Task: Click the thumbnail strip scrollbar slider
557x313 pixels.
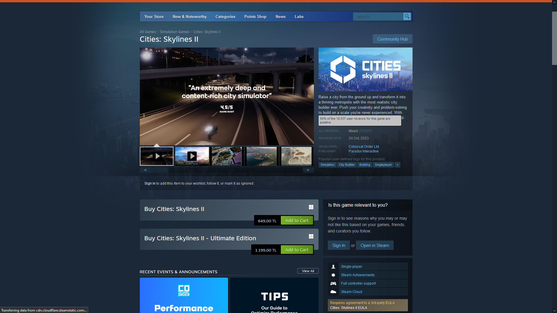Action: 160,170
